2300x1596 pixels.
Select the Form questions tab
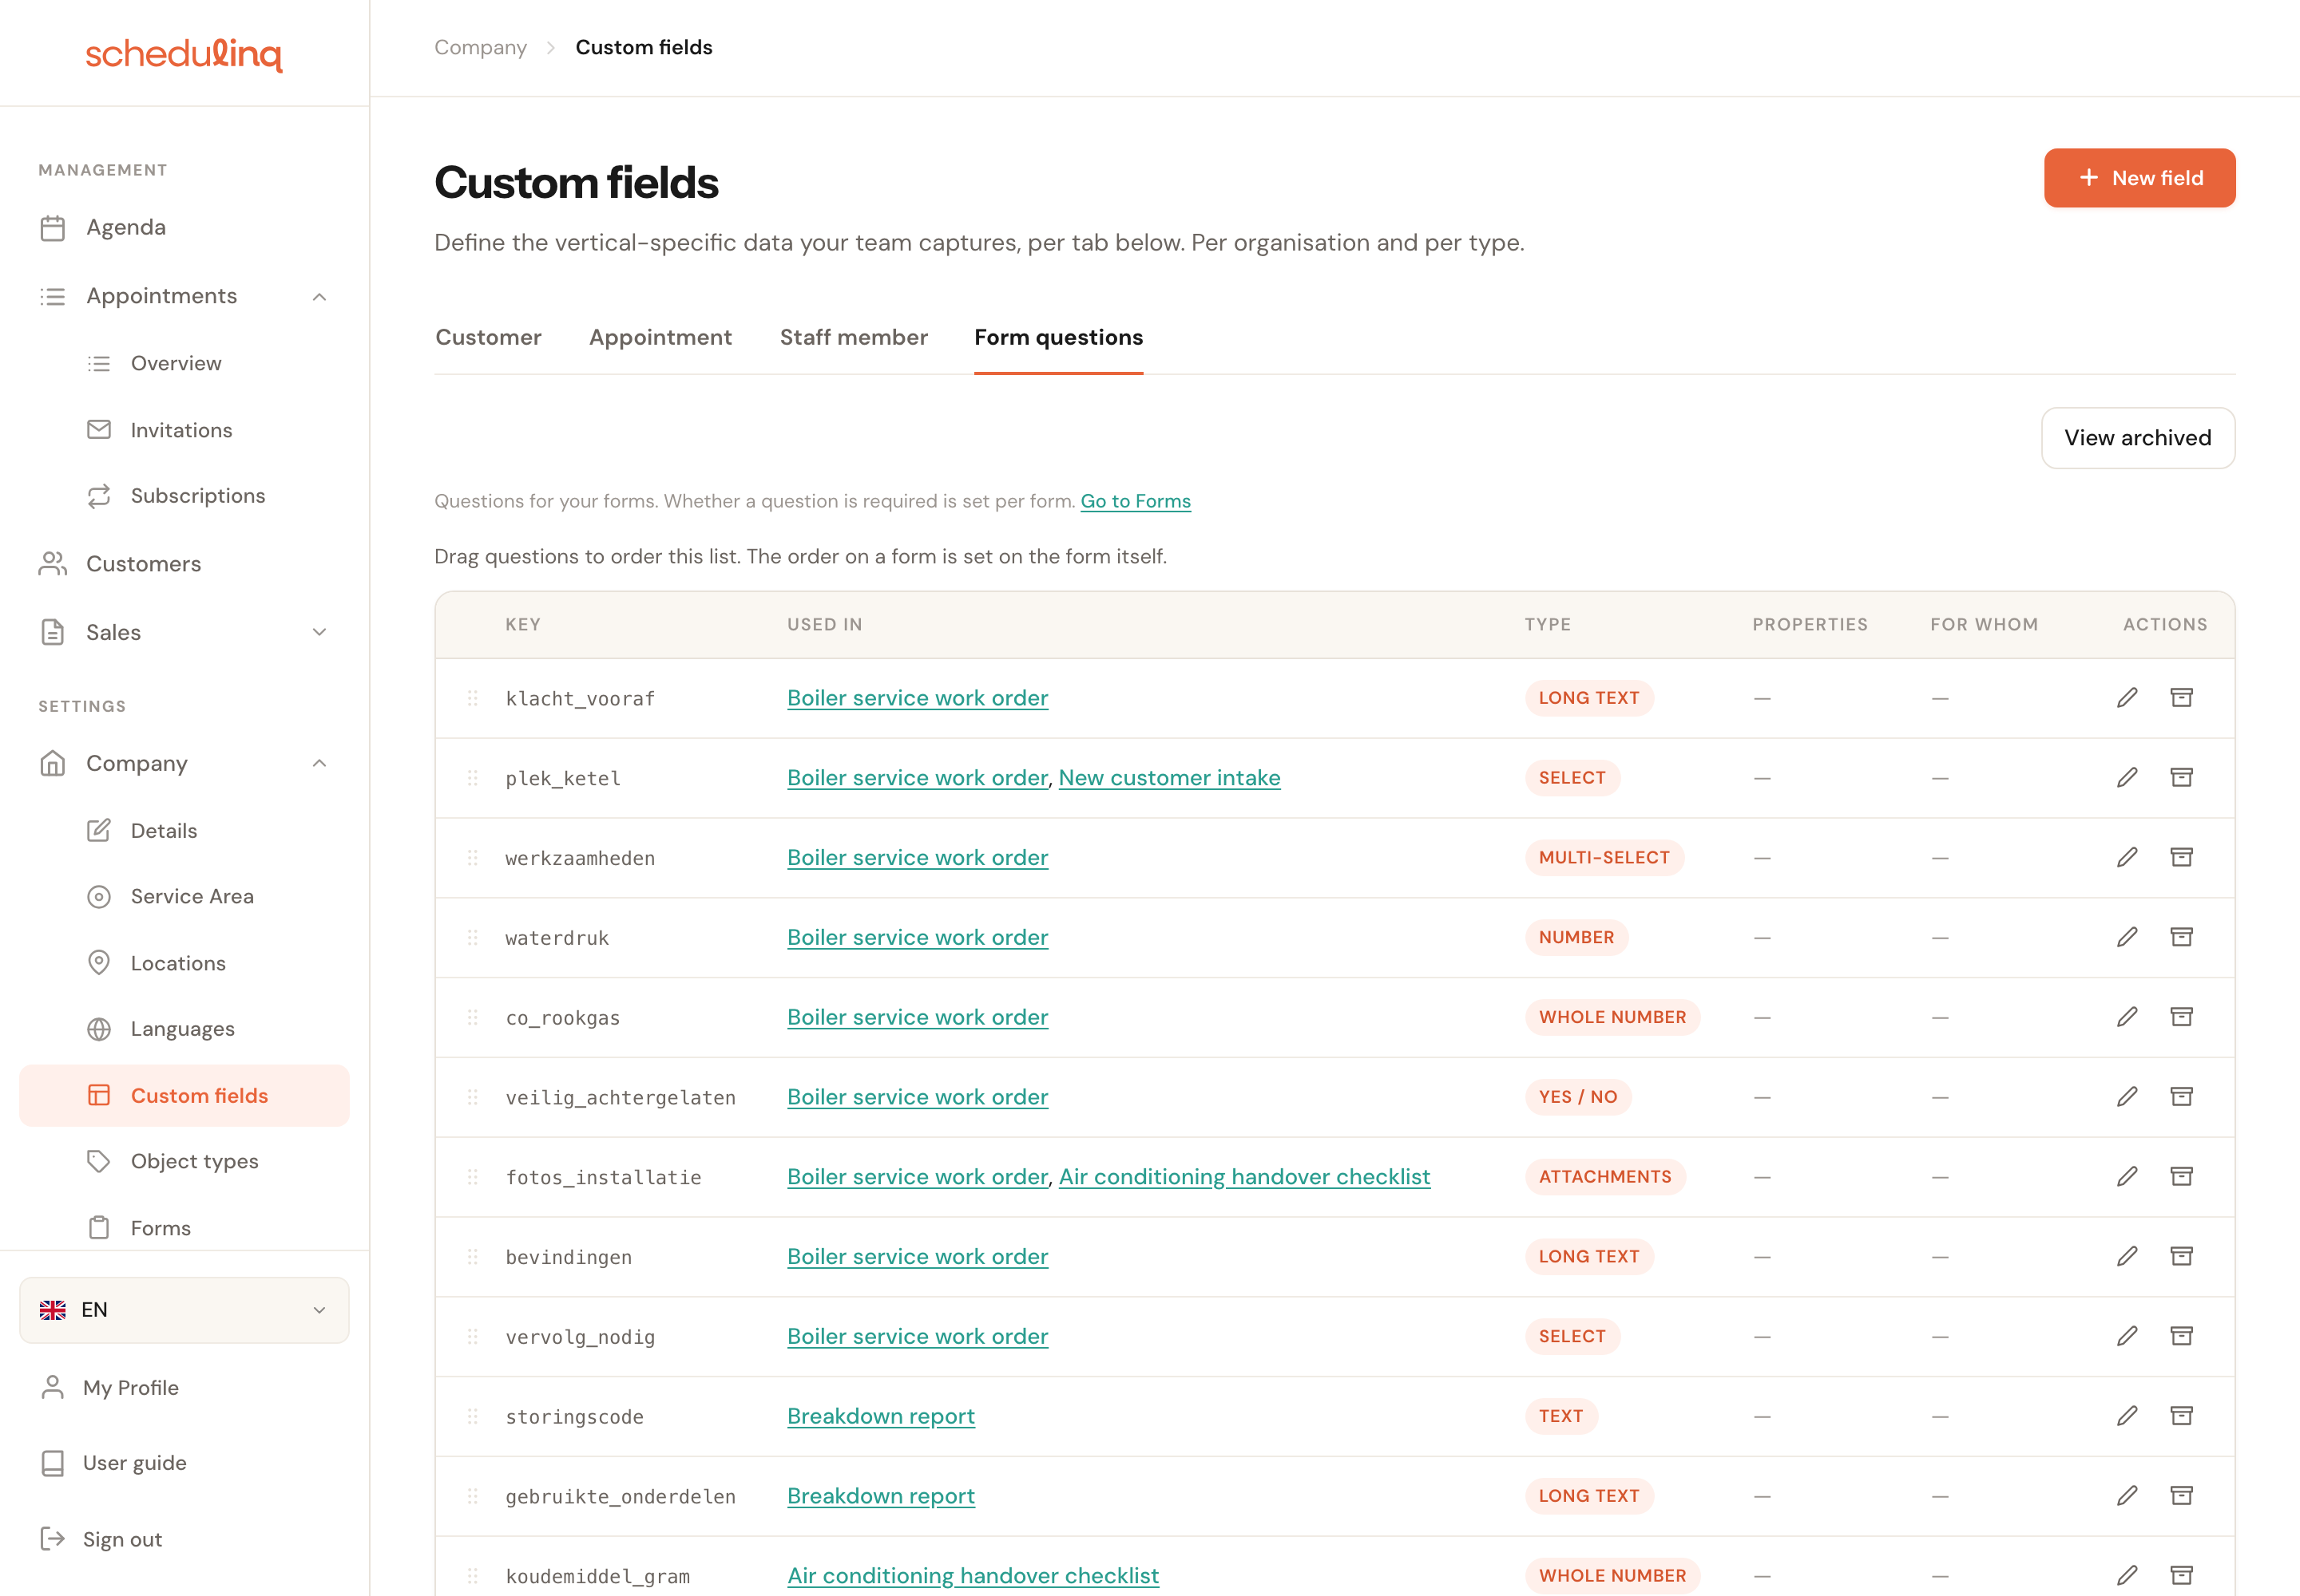coord(1059,338)
